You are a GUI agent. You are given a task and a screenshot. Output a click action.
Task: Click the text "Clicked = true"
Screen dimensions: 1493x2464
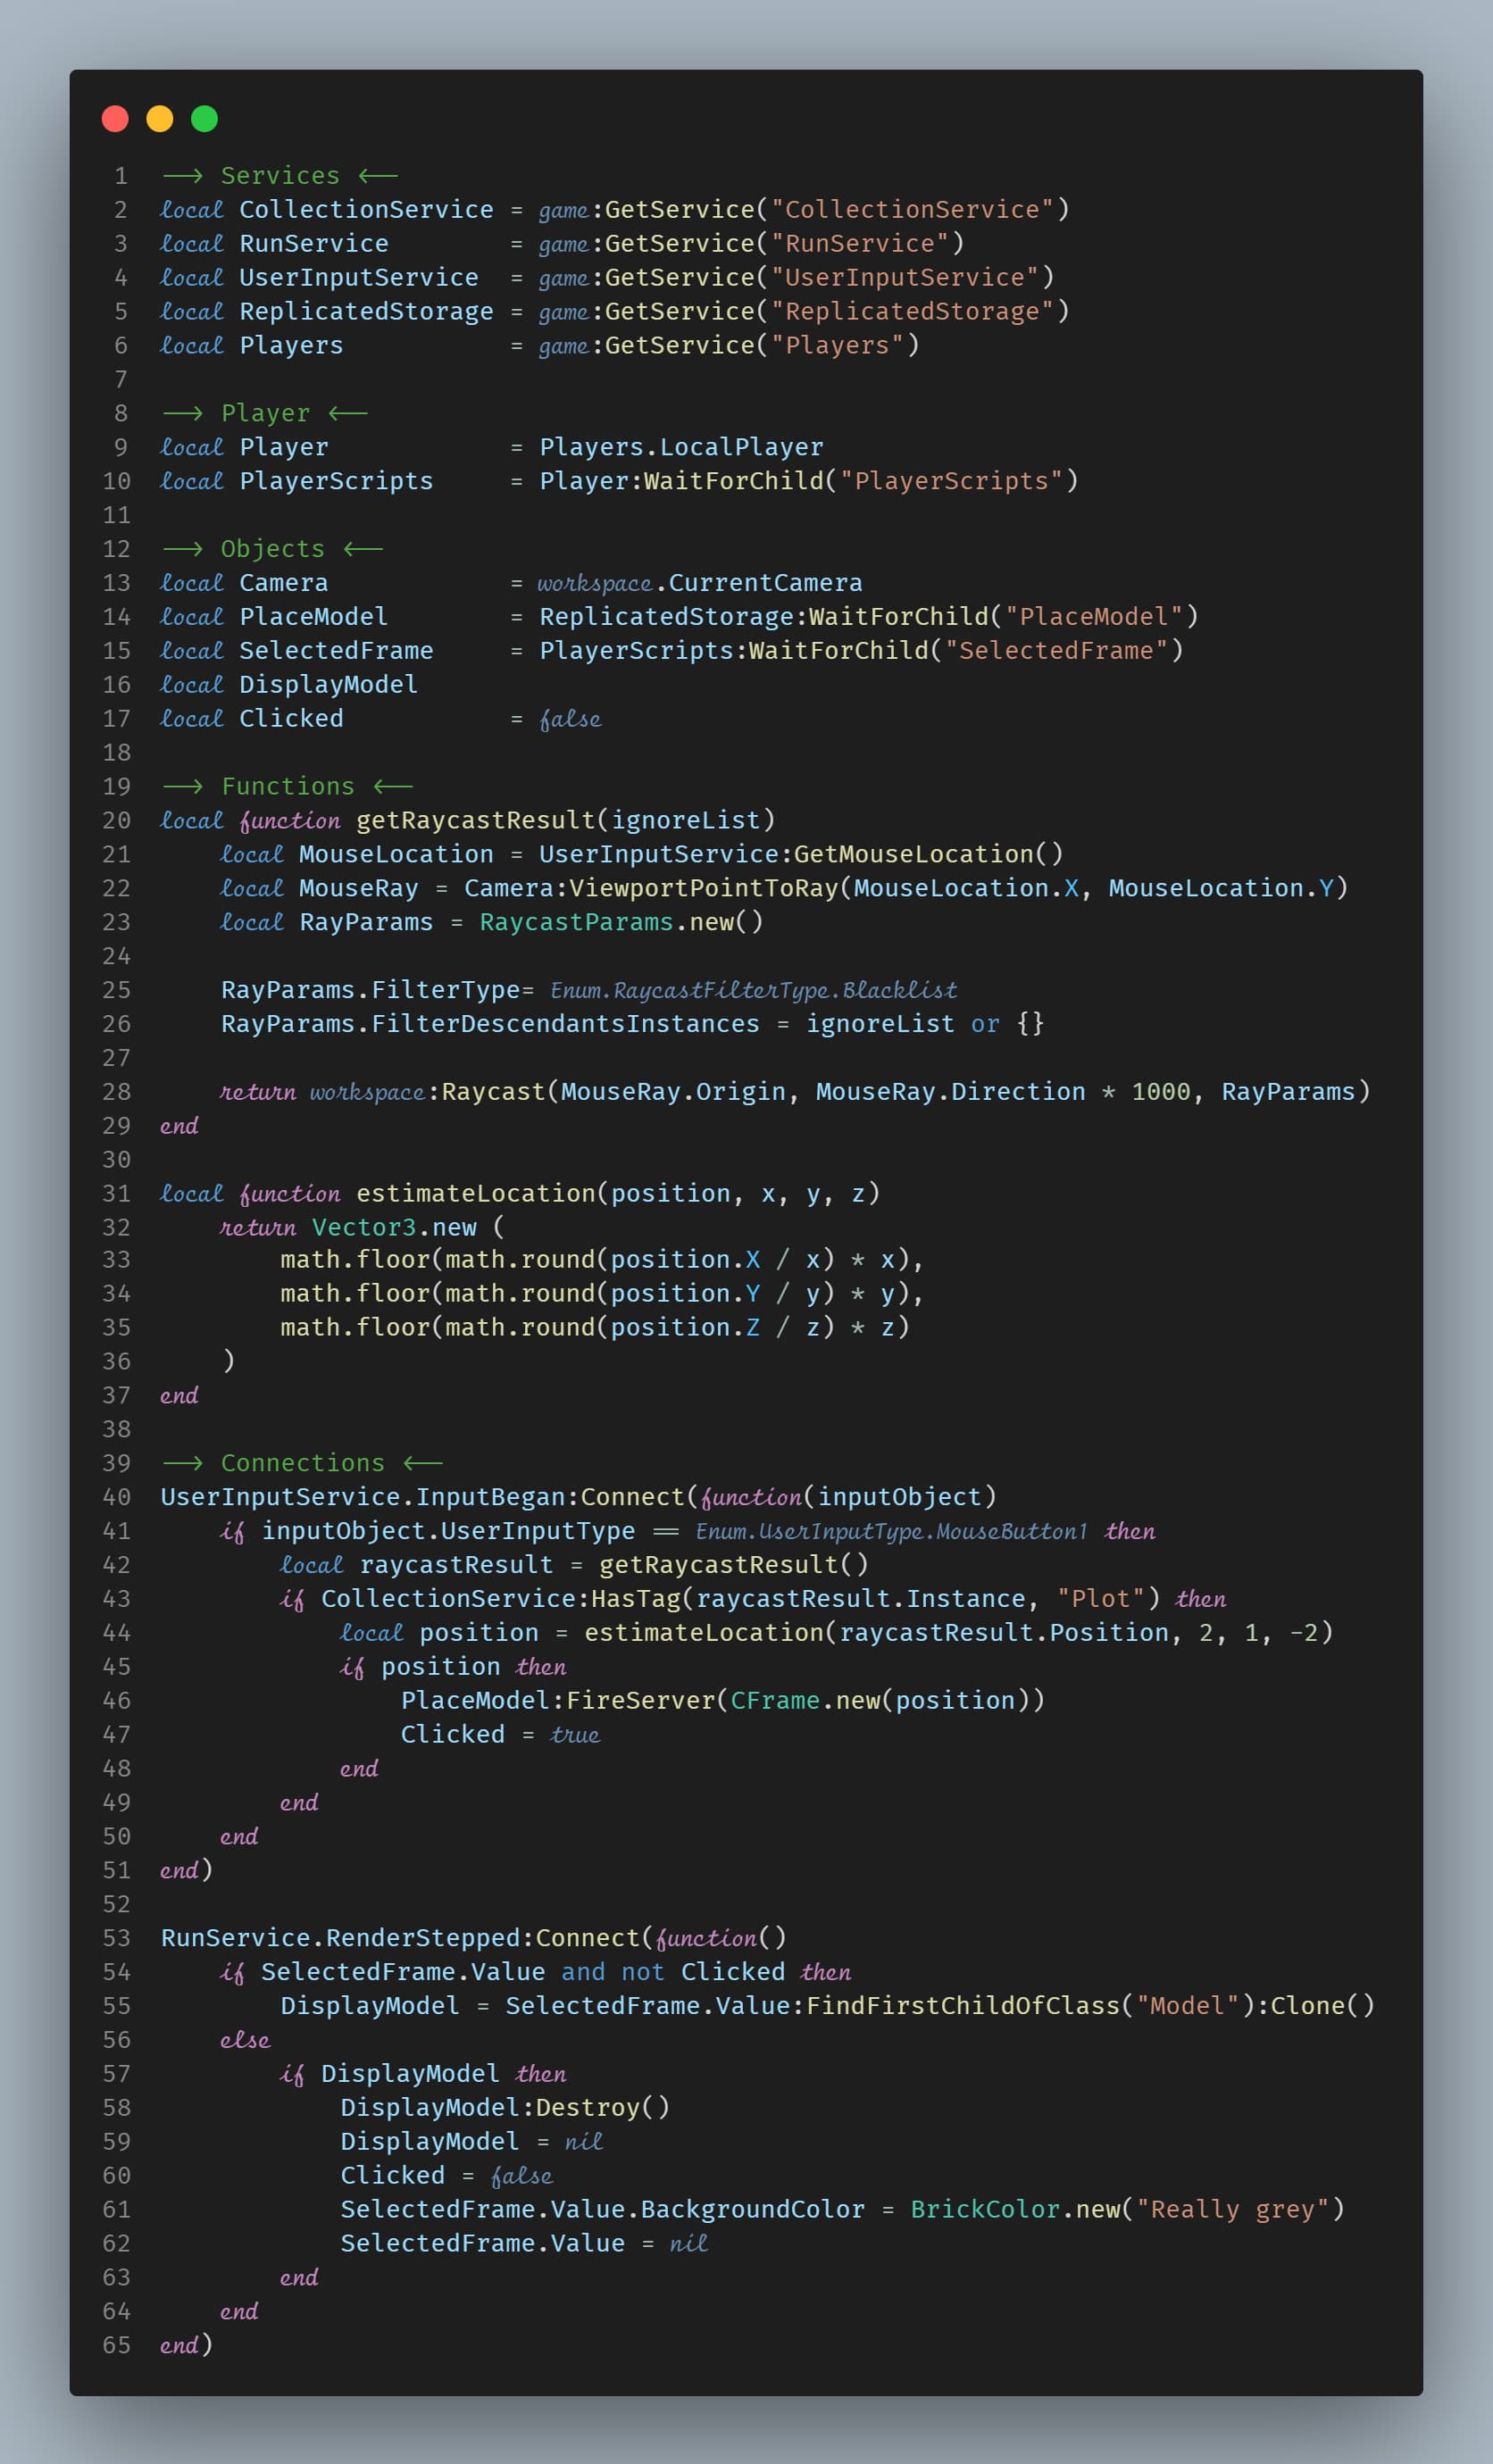coord(500,1736)
